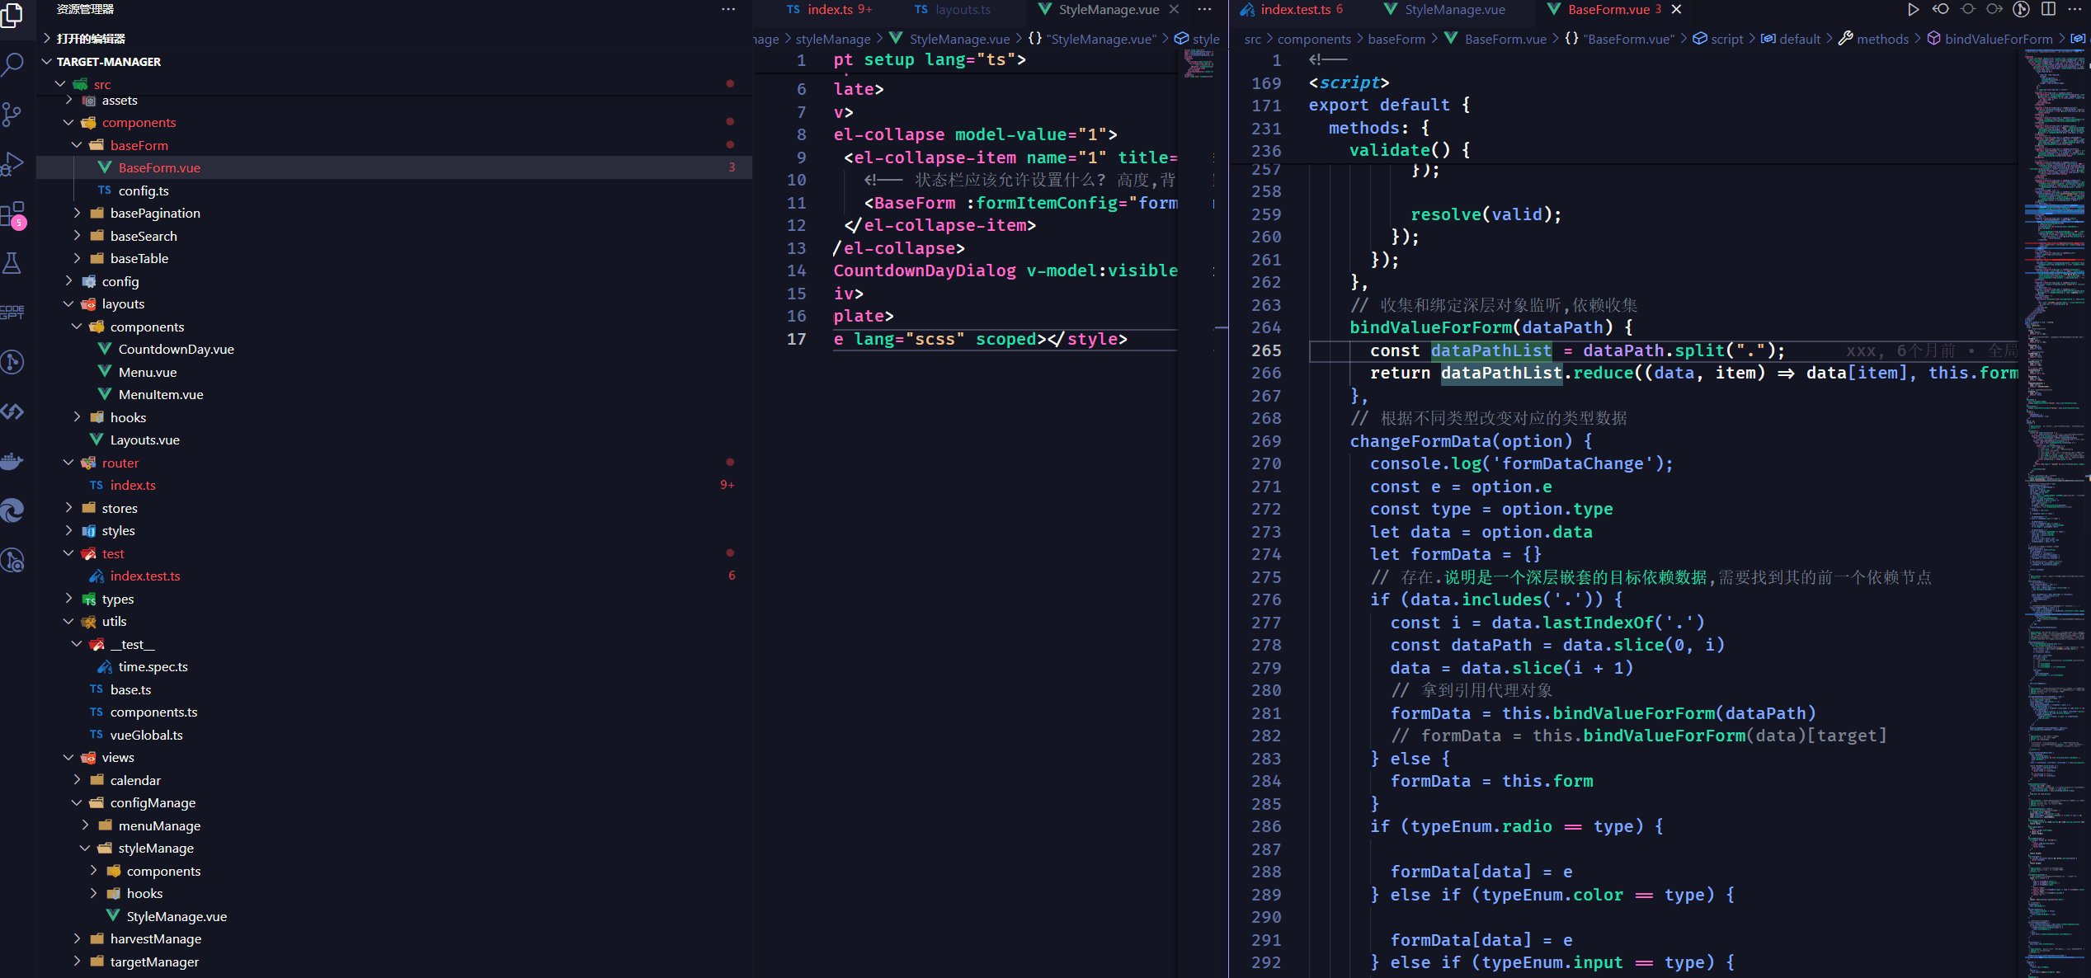Open the CodeGPT sidebar panel

(x=13, y=312)
